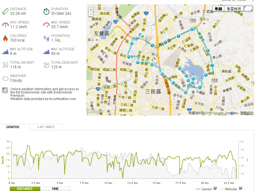Screen dimensions: 255x191
Task: Click the 2h:04m:24s duration value
Action: (61, 14)
